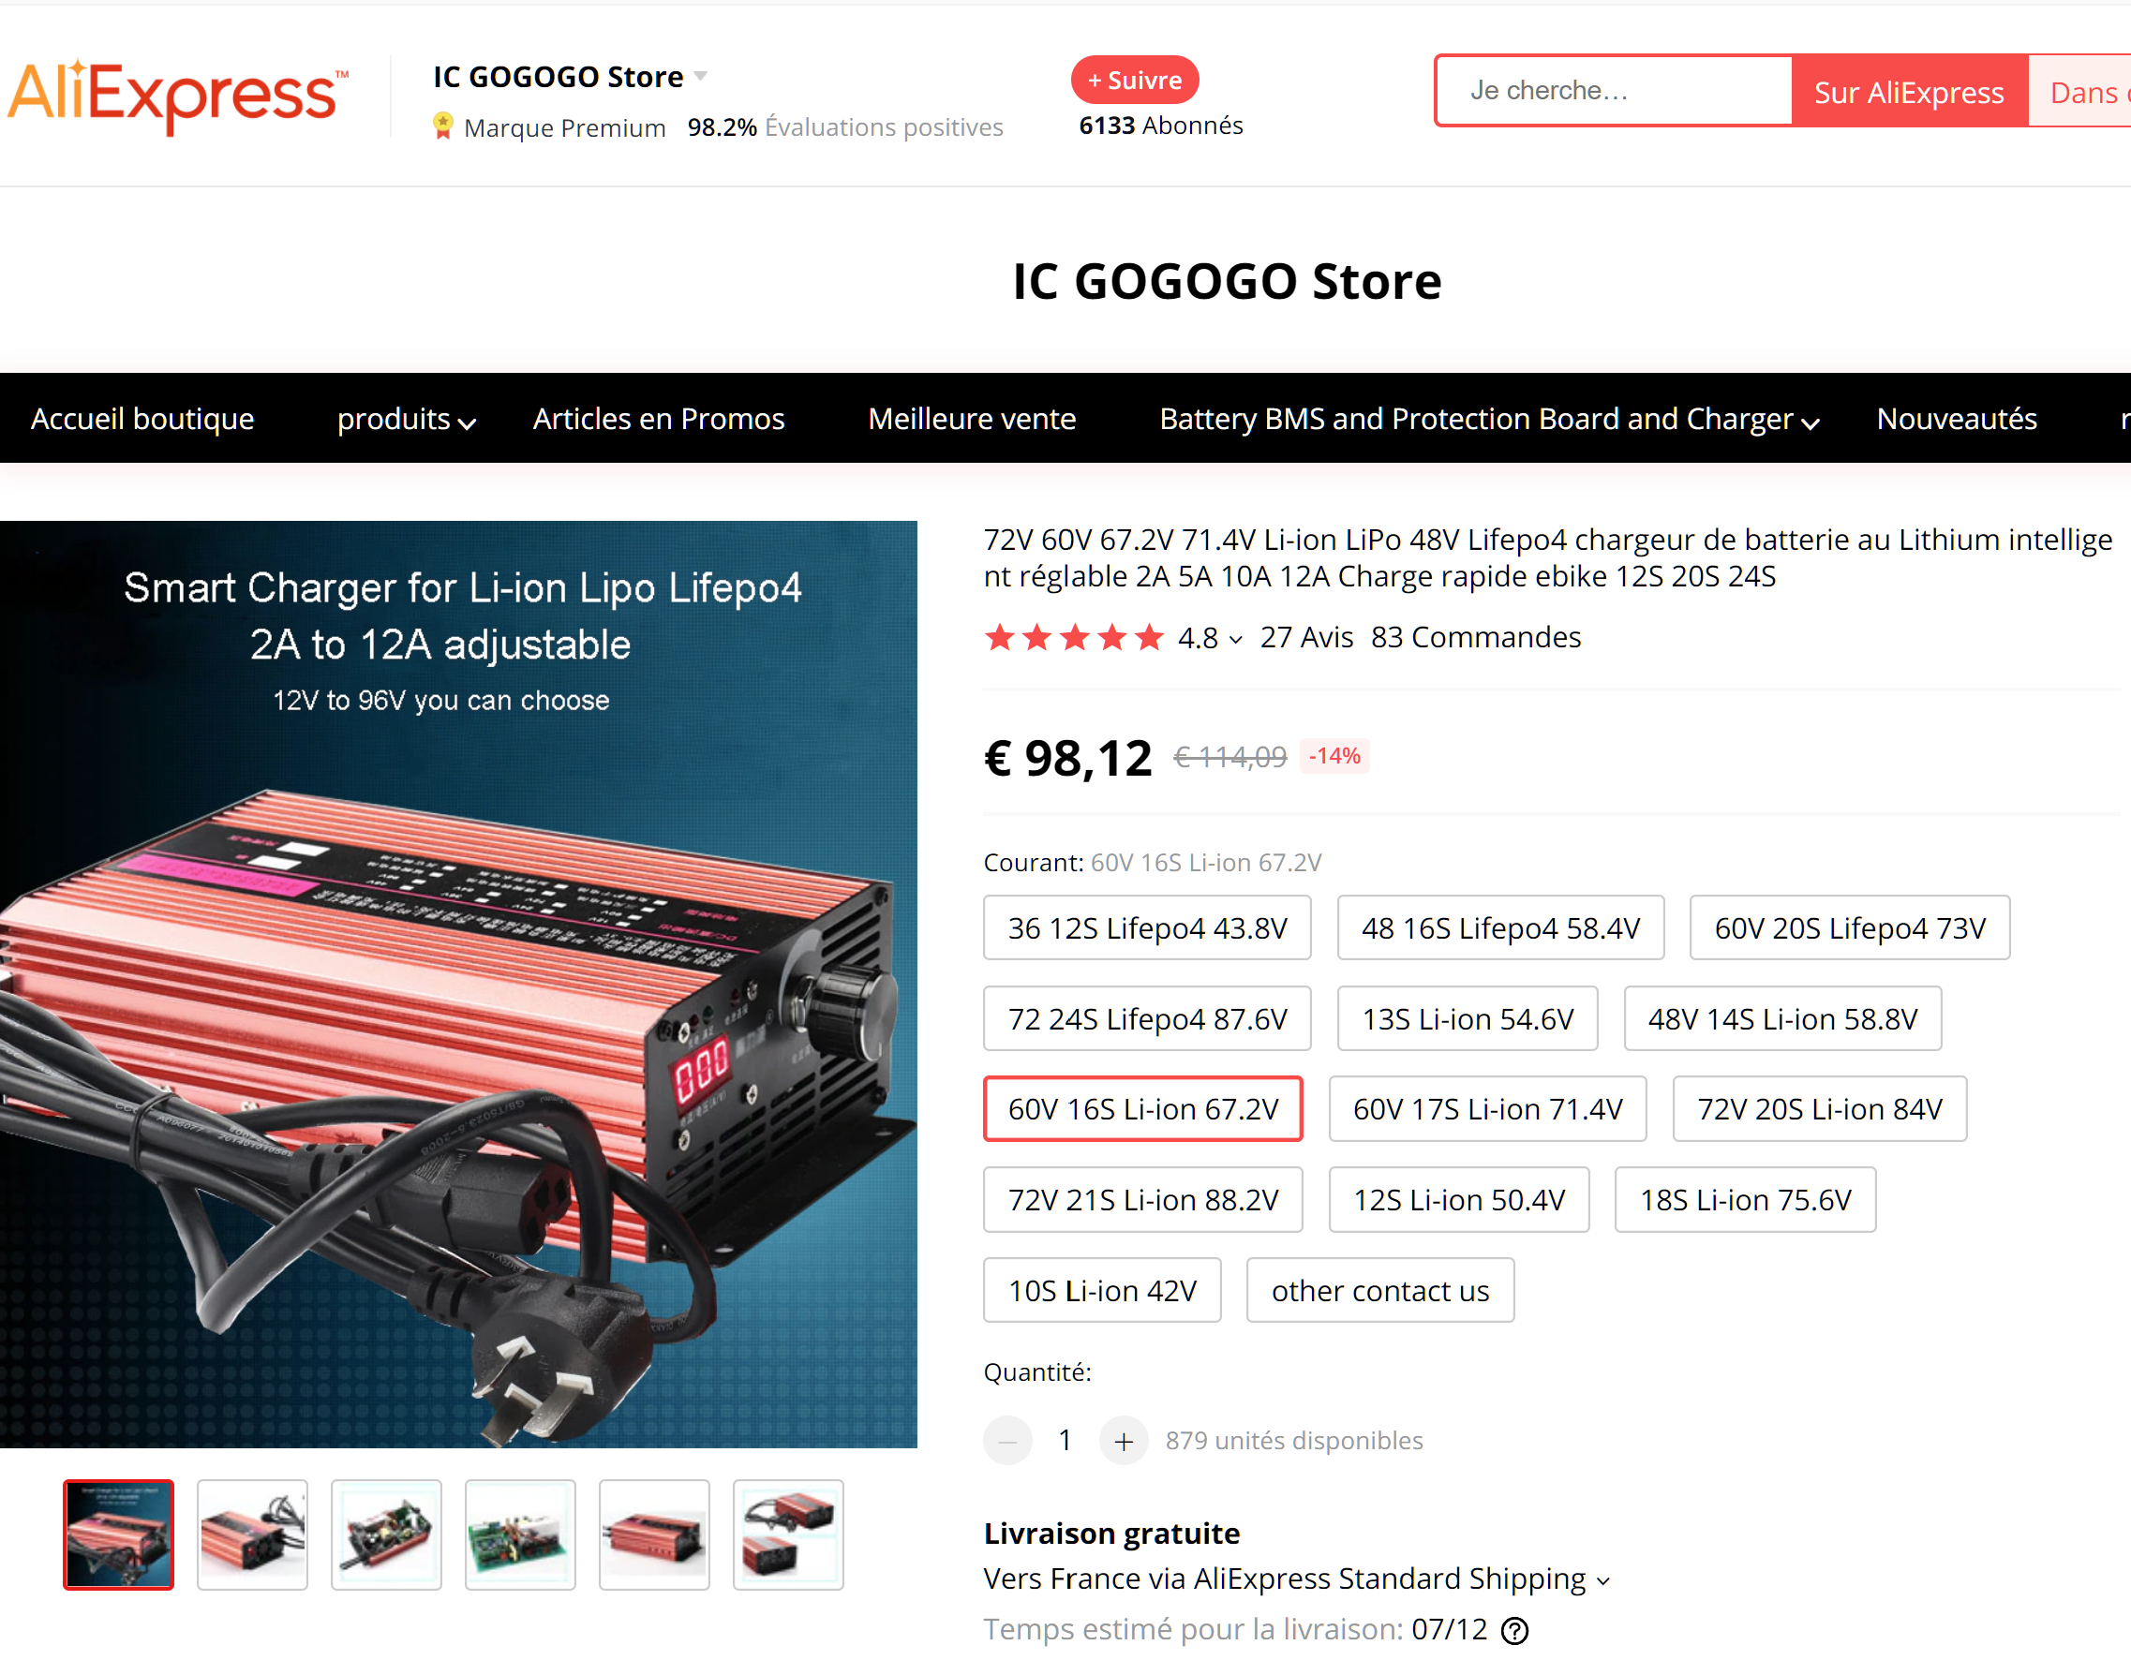
Task: Focus the Je cherche search field
Action: pyautogui.click(x=1614, y=90)
